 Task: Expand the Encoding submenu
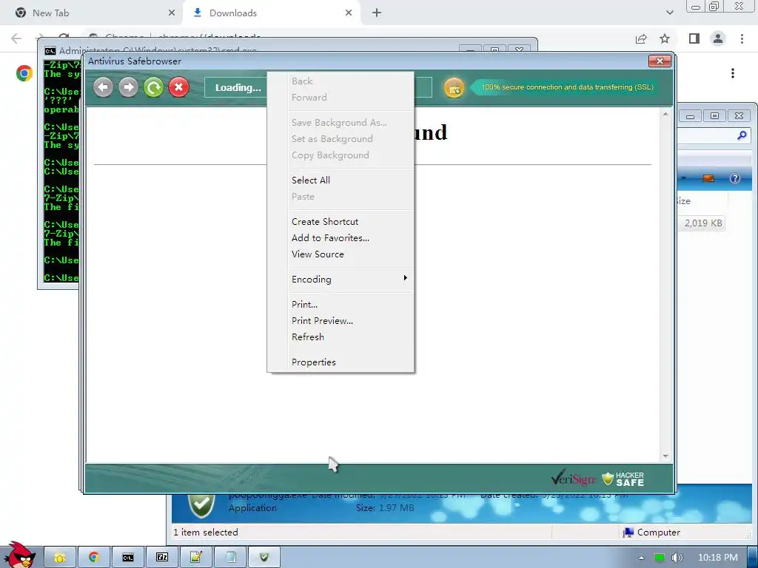(341, 280)
